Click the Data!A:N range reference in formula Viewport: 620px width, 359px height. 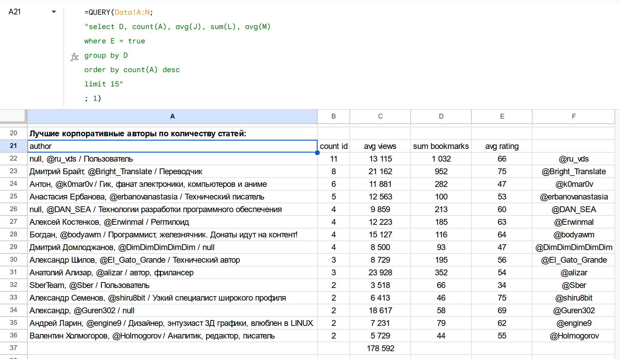click(132, 12)
